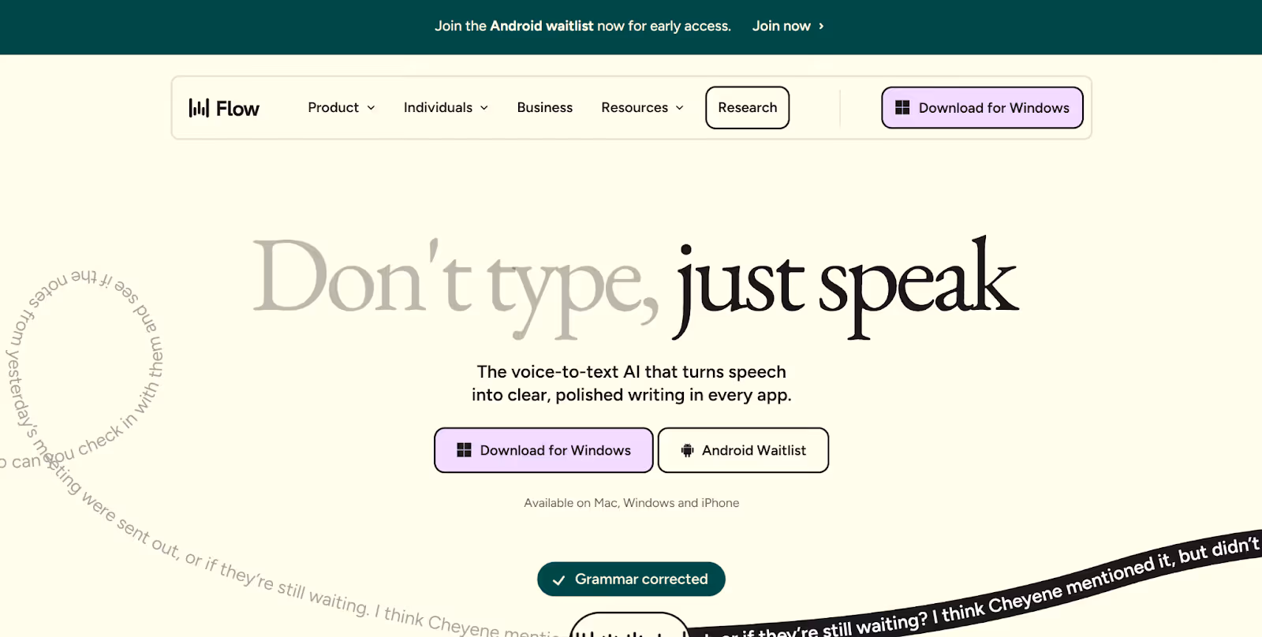Open the Resources navigation menu
Viewport: 1262px width, 637px height.
(642, 107)
